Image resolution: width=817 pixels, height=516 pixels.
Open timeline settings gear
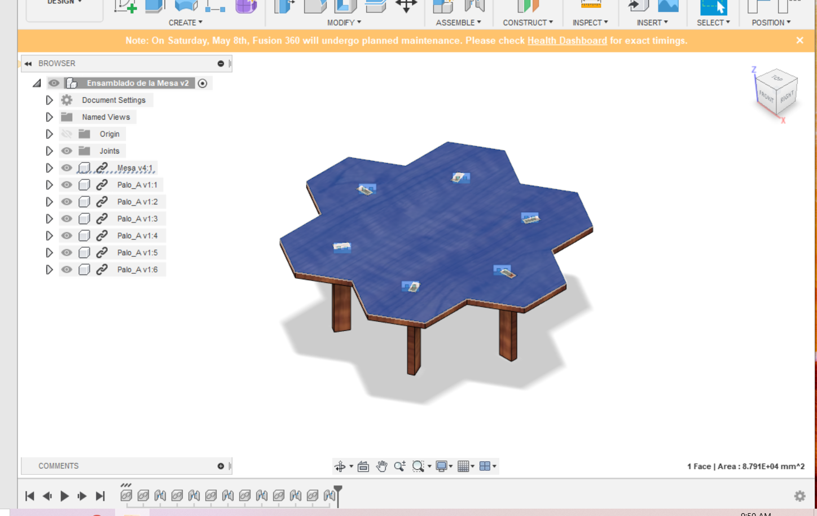point(800,496)
